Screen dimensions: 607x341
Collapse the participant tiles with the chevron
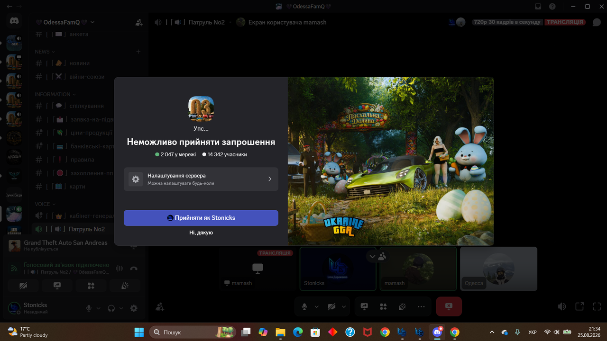pos(372,256)
